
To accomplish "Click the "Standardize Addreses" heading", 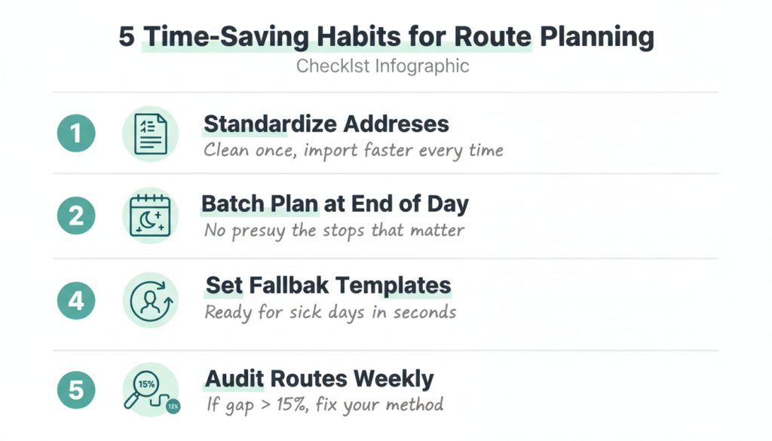I will point(326,124).
